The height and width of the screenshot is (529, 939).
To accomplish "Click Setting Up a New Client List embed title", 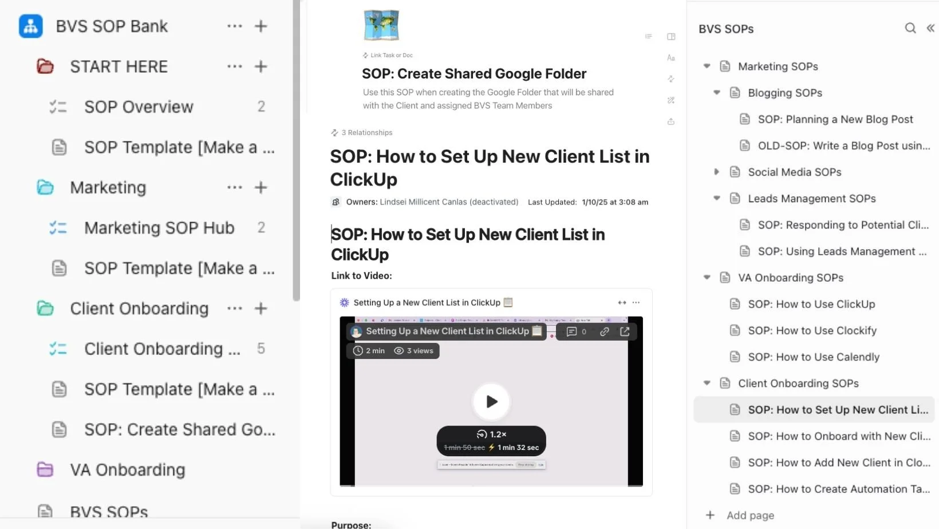I will click(x=427, y=302).
